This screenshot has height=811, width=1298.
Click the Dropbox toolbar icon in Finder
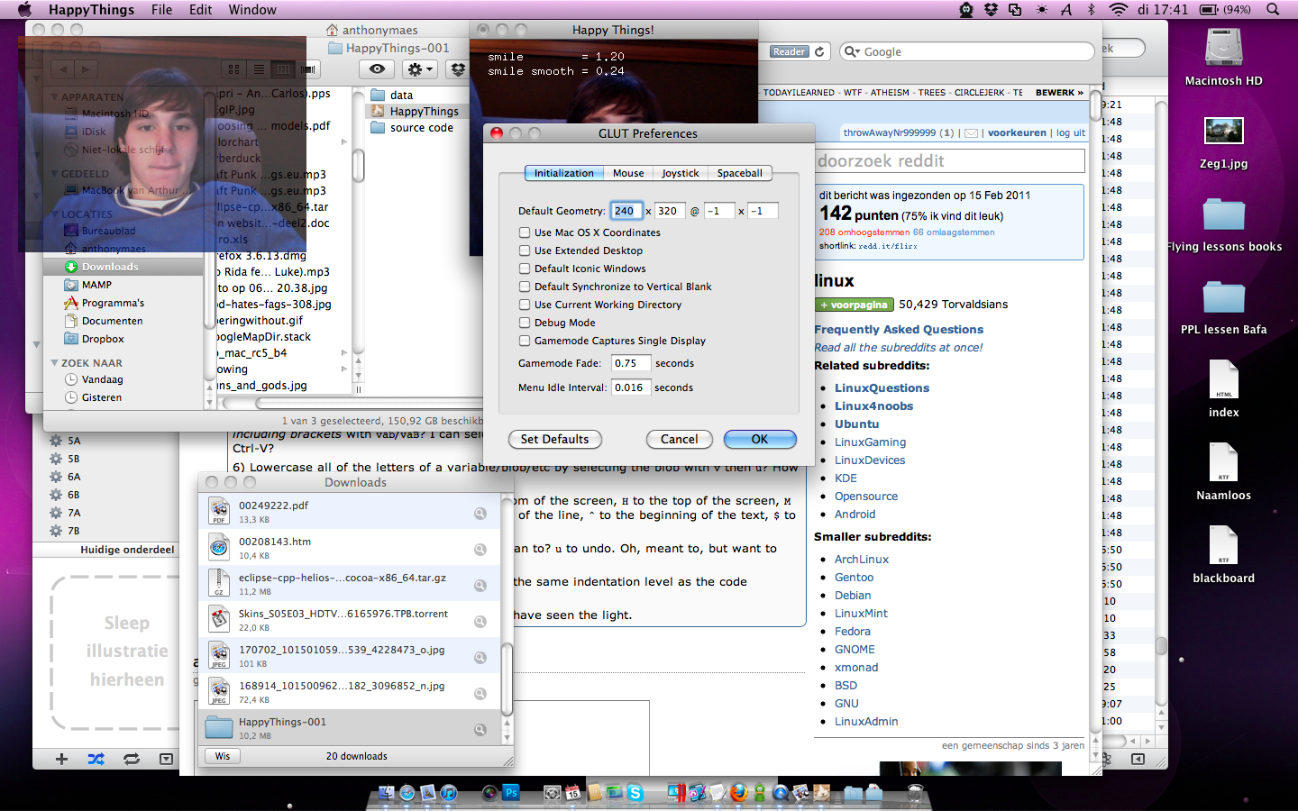(458, 69)
